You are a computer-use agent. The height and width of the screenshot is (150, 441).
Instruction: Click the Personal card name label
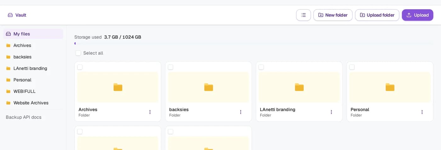pyautogui.click(x=360, y=110)
